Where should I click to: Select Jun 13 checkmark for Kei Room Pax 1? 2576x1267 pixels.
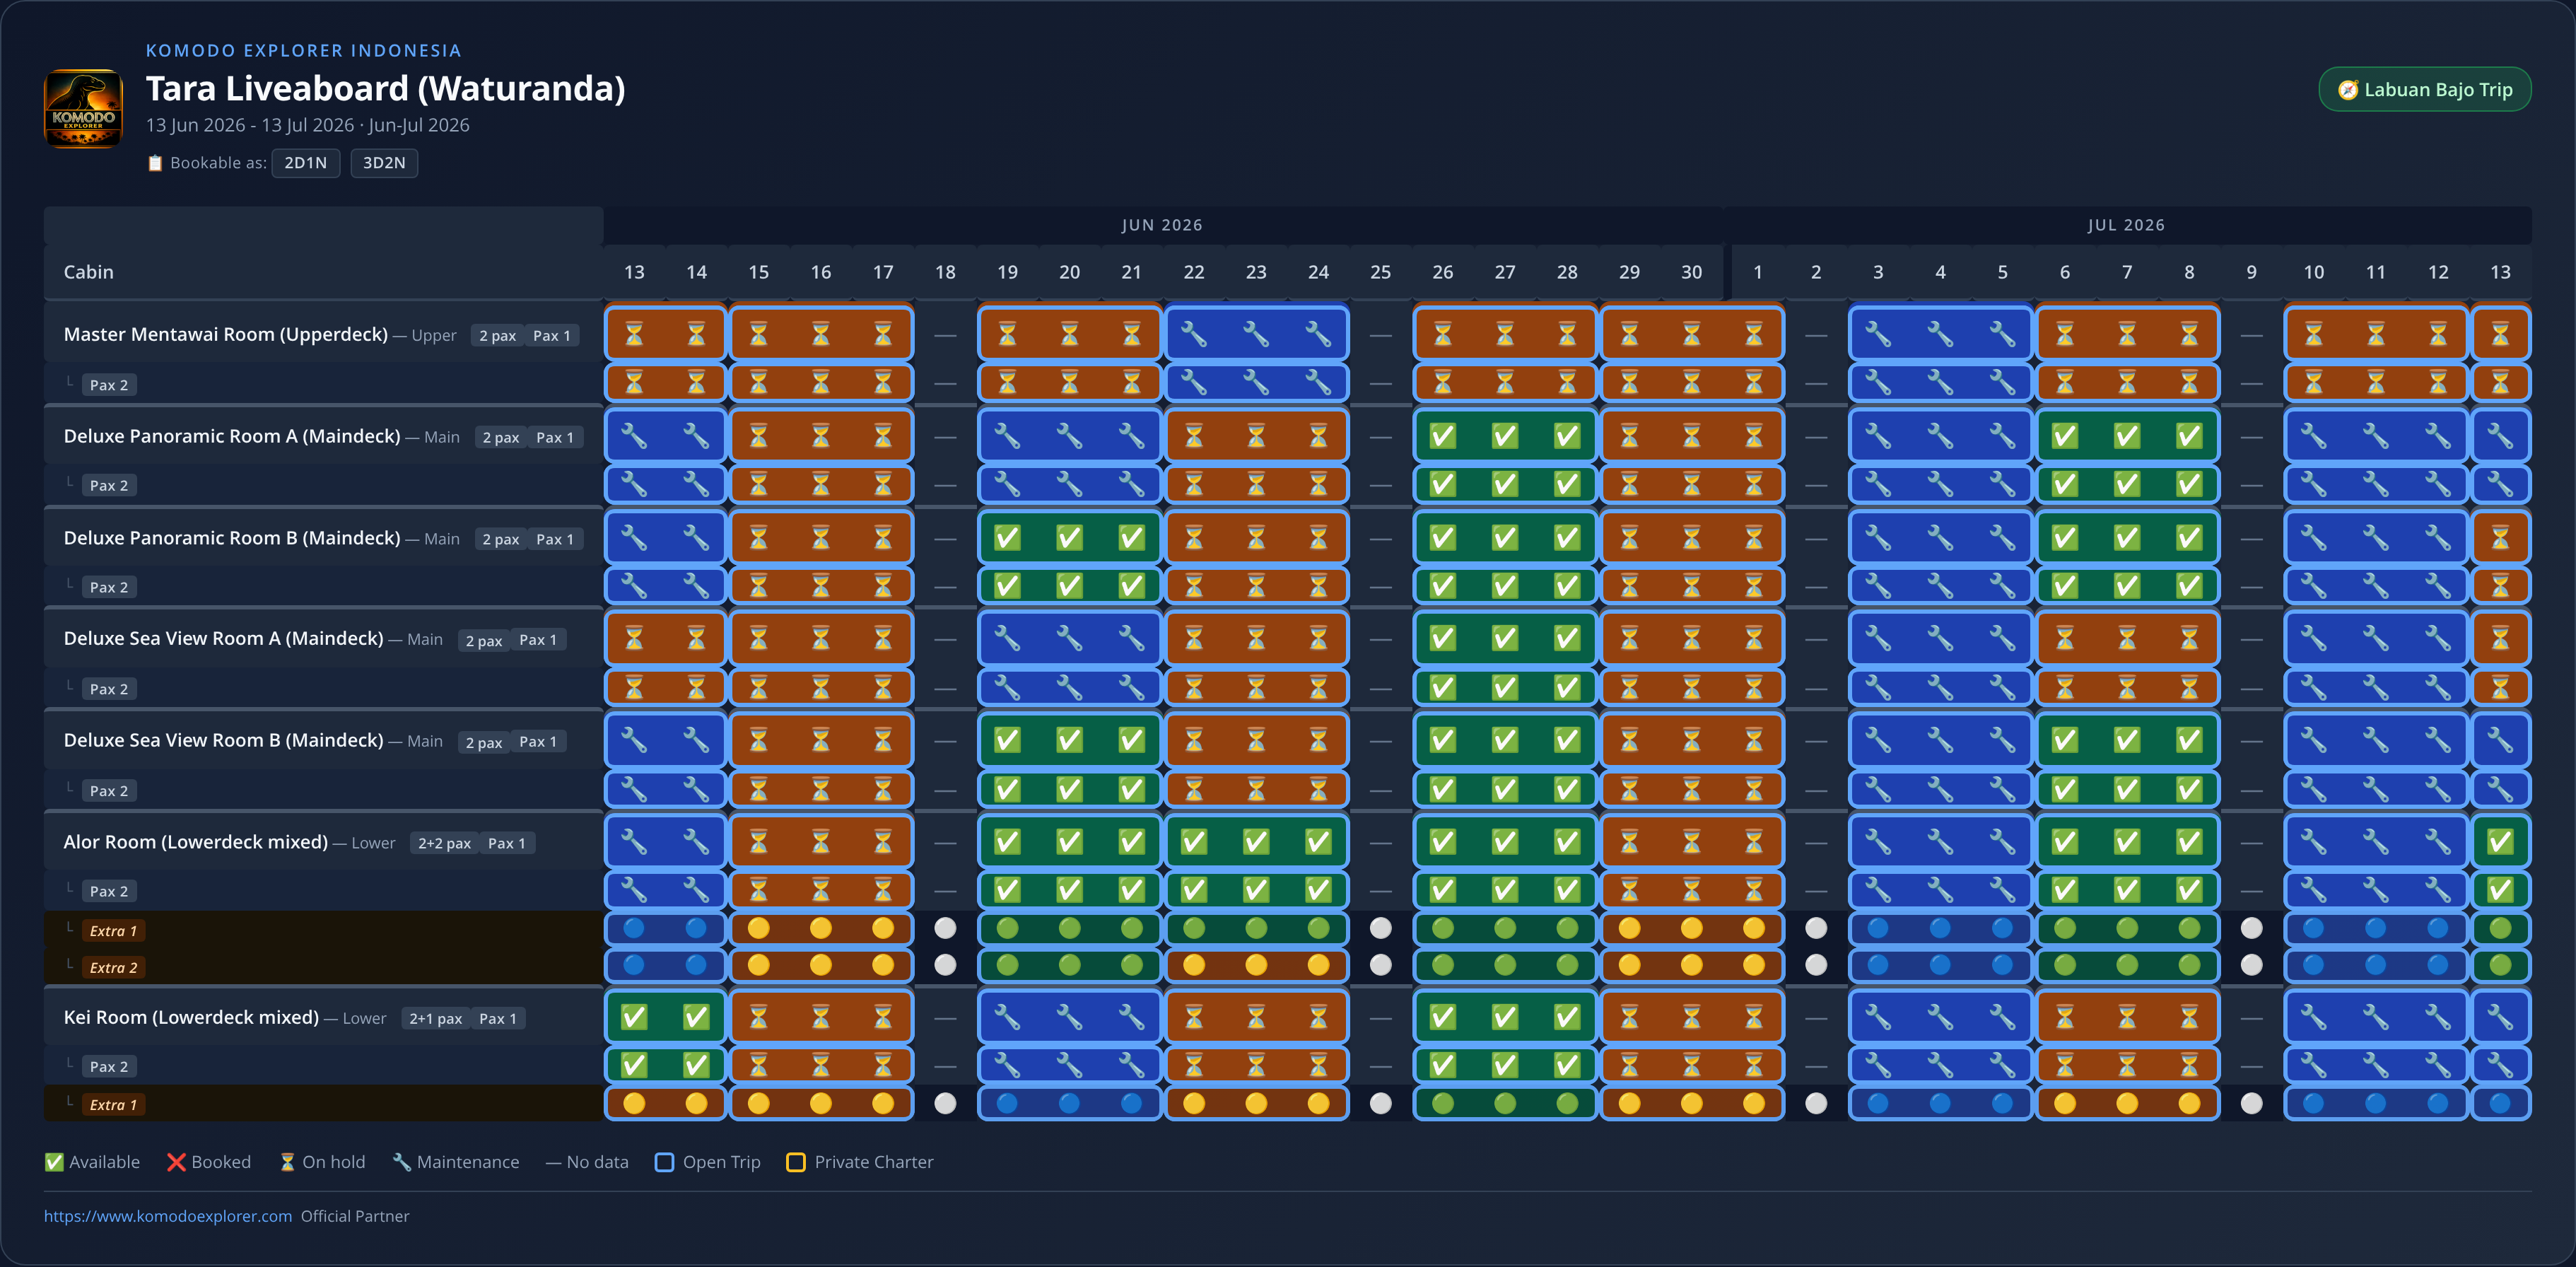634,1017
